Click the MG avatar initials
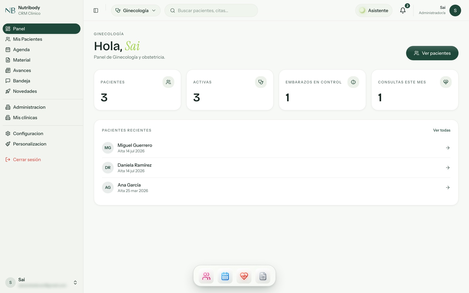Image resolution: width=469 pixels, height=293 pixels. point(108,148)
